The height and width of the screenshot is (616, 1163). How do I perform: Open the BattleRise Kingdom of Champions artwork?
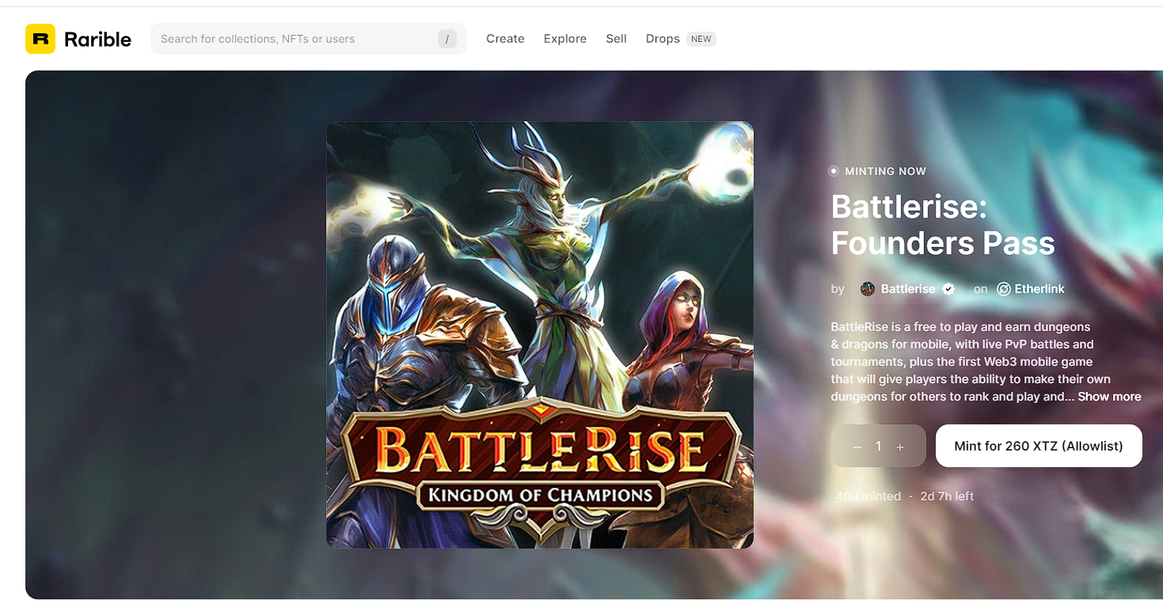(539, 334)
